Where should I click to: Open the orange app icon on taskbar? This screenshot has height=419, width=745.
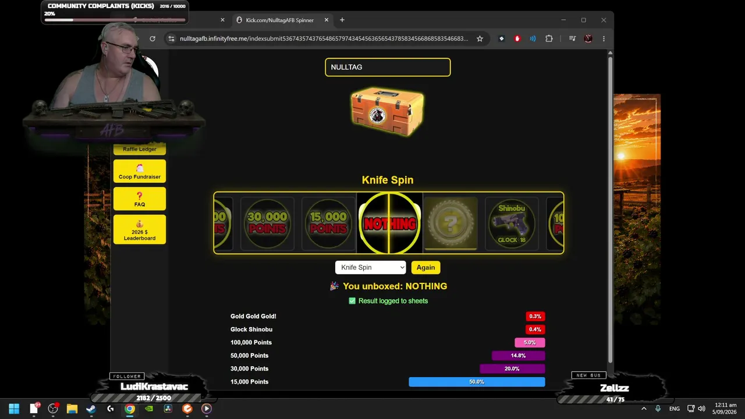187,409
